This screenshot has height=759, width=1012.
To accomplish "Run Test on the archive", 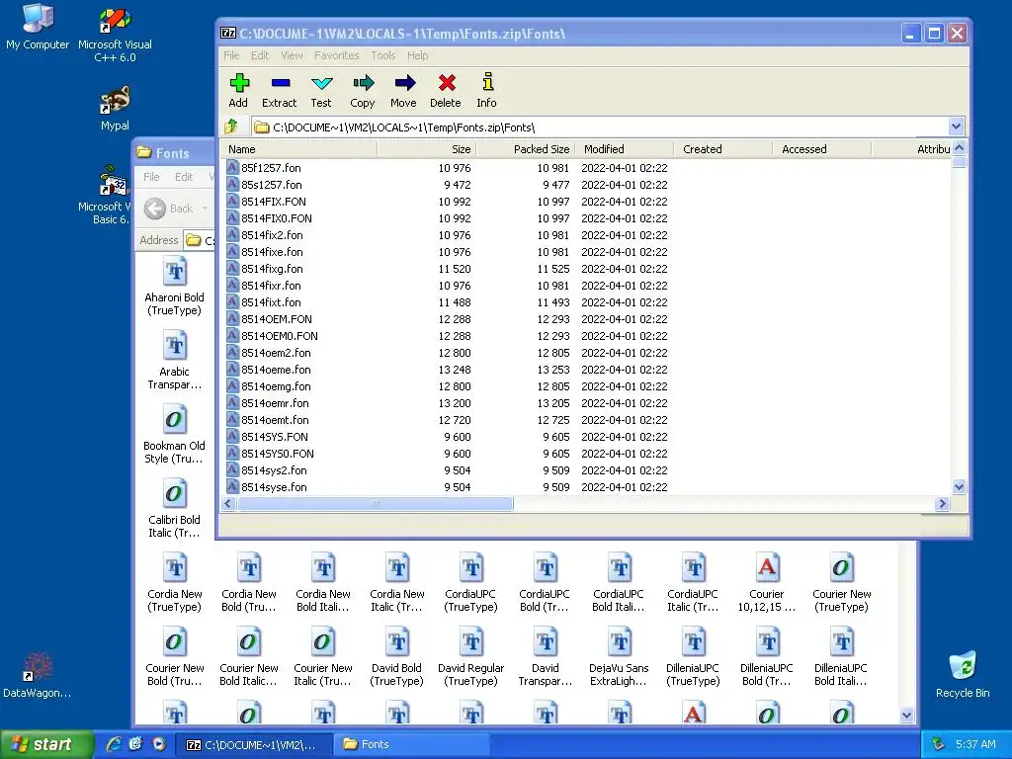I will pos(321,90).
